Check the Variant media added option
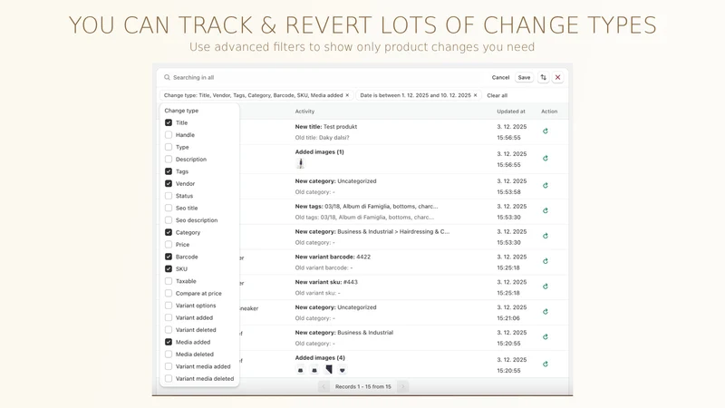This screenshot has width=725, height=408. click(169, 366)
